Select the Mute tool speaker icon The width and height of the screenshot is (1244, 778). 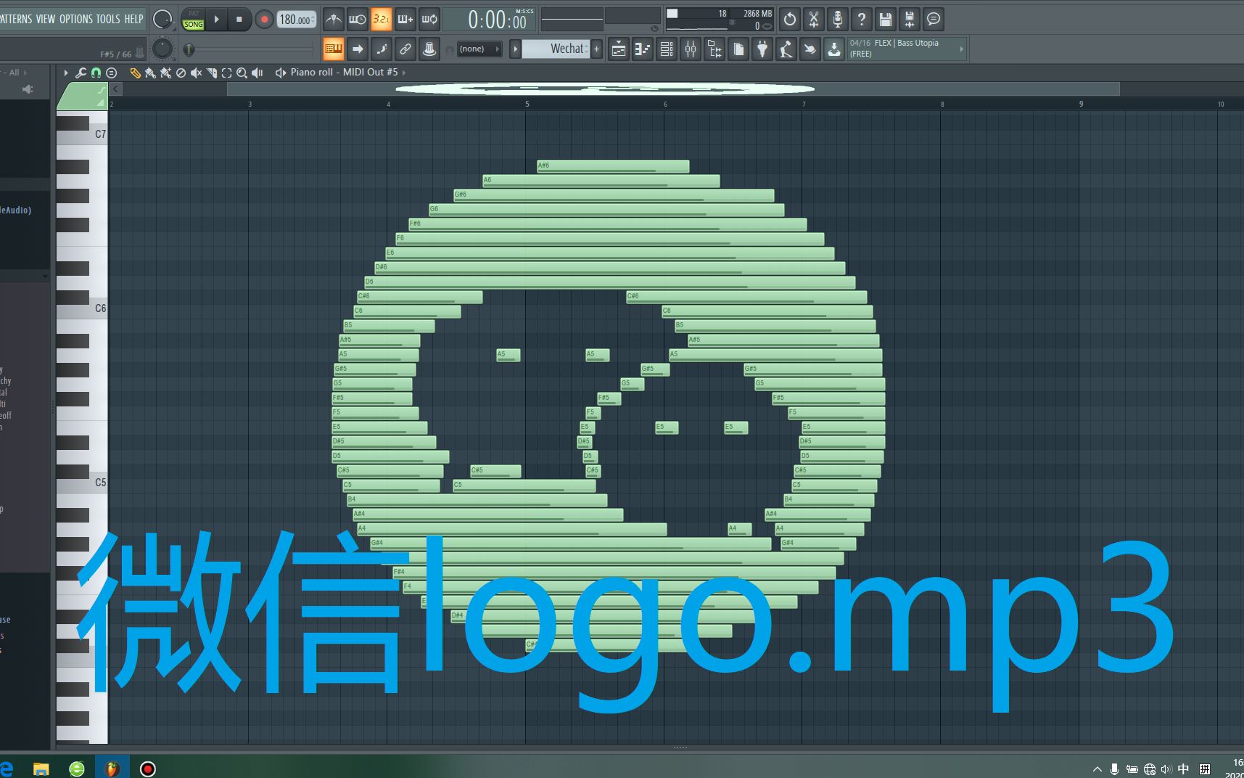[196, 73]
